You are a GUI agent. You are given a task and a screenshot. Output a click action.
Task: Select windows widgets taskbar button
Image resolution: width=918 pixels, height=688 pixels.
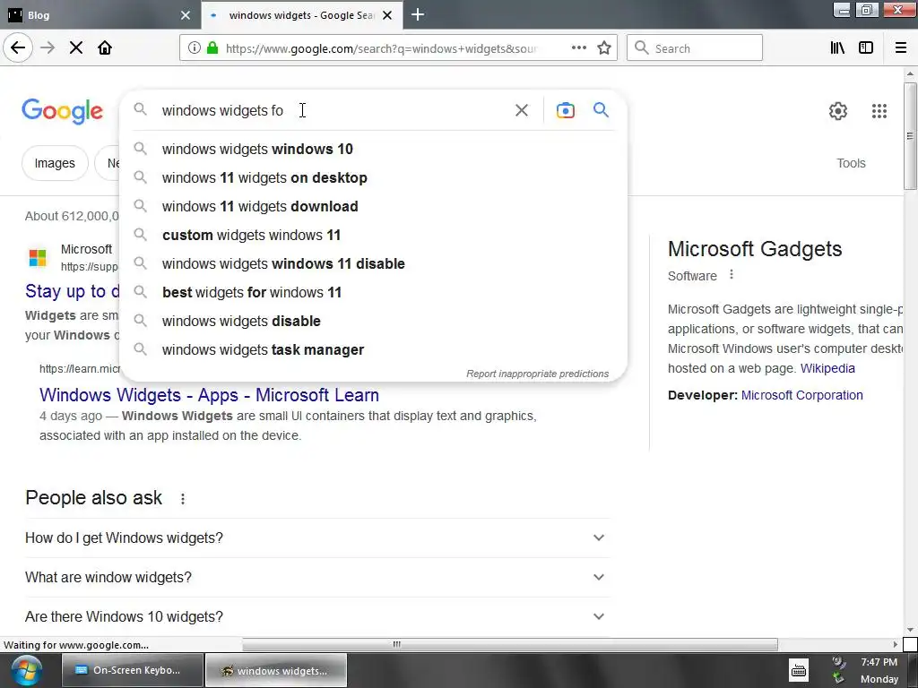coord(276,670)
